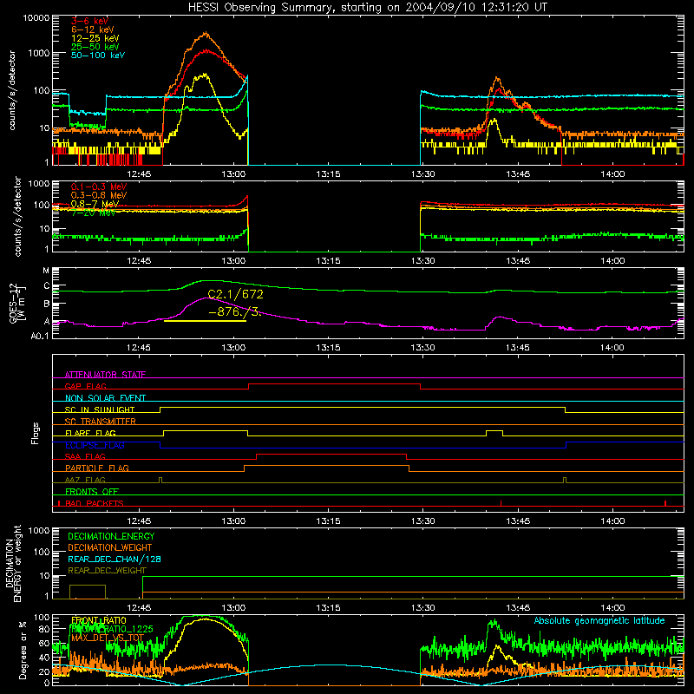Click the "PARTICLE_FLAG" label
The image size is (694, 694).
[x=97, y=468]
